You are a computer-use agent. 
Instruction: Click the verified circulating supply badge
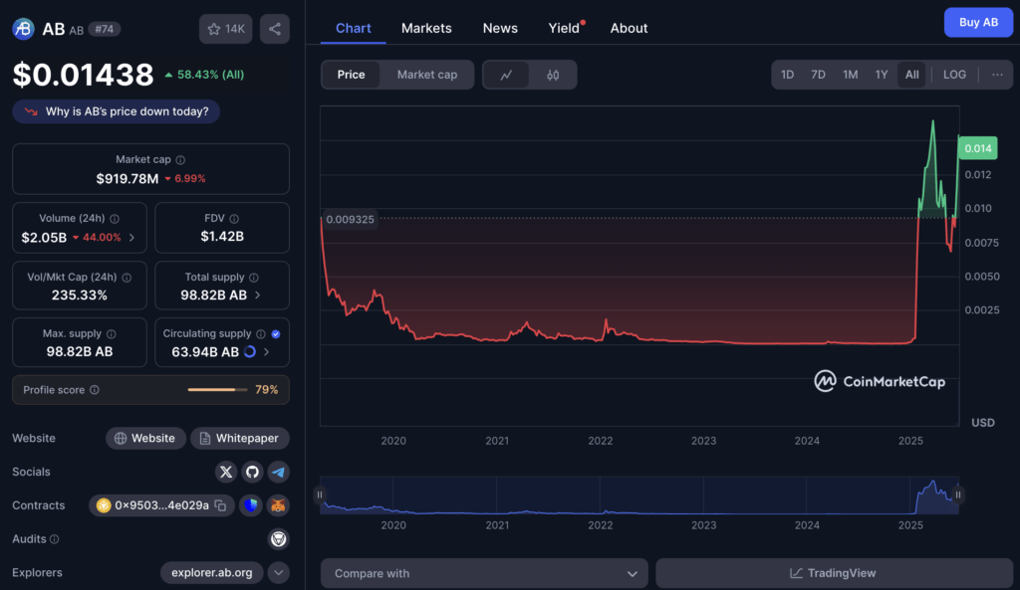pos(276,334)
